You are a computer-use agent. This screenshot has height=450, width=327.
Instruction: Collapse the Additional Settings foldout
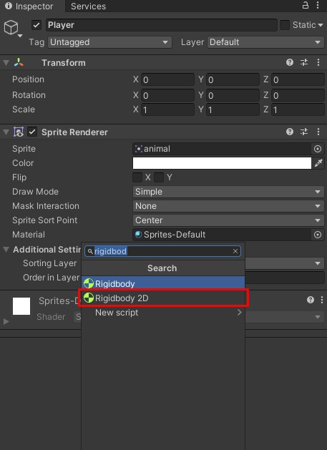(x=6, y=250)
